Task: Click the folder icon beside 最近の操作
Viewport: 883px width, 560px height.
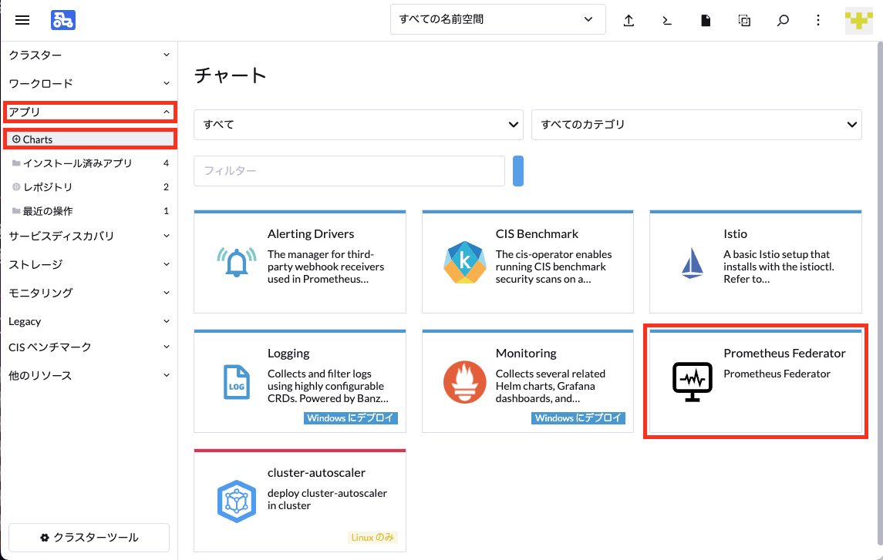Action: point(16,211)
